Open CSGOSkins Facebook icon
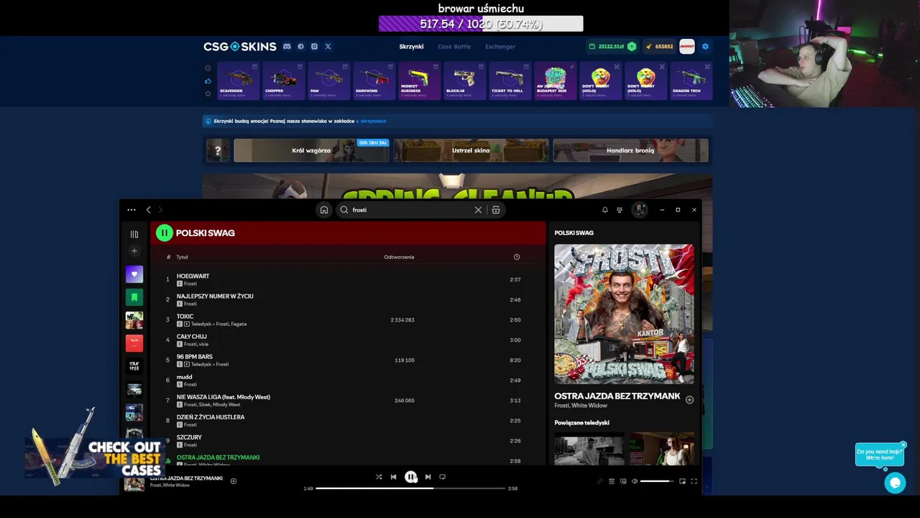The width and height of the screenshot is (920, 518). click(300, 47)
